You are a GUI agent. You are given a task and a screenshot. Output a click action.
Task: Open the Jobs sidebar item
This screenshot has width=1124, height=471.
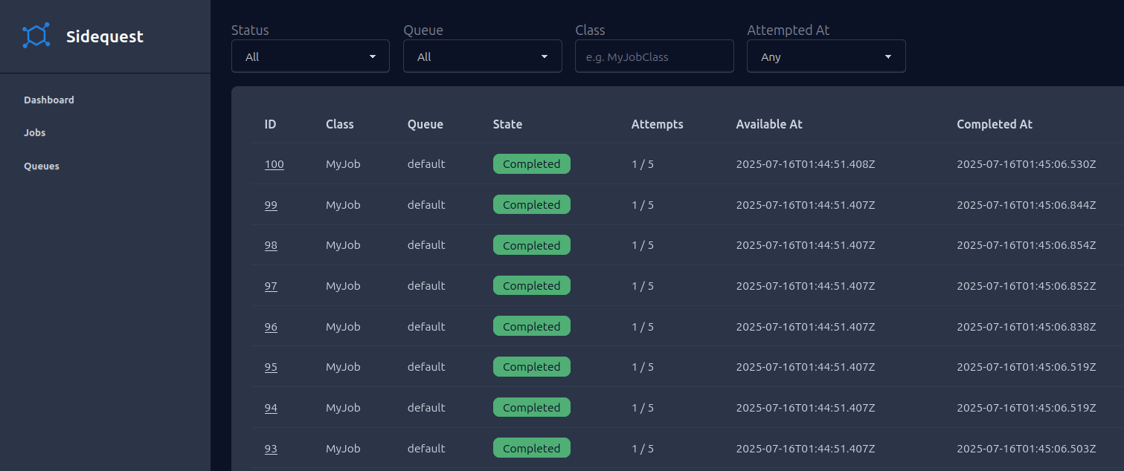[x=35, y=133]
